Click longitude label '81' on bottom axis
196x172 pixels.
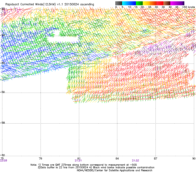(x=79, y=159)
